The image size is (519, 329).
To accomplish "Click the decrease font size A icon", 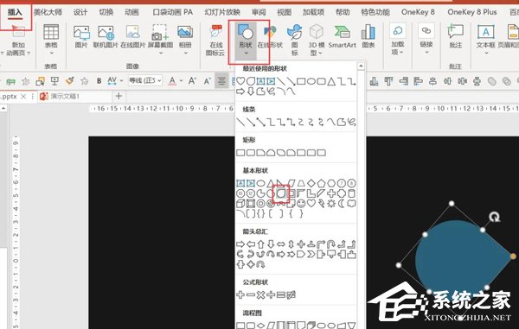I will tap(208, 80).
